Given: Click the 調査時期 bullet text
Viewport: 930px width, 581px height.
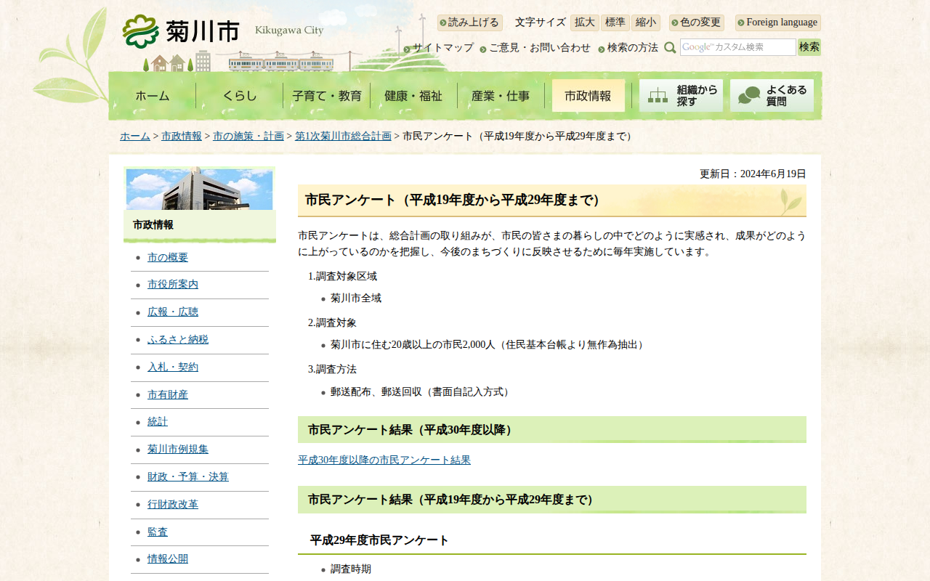Looking at the screenshot, I should click(x=351, y=569).
